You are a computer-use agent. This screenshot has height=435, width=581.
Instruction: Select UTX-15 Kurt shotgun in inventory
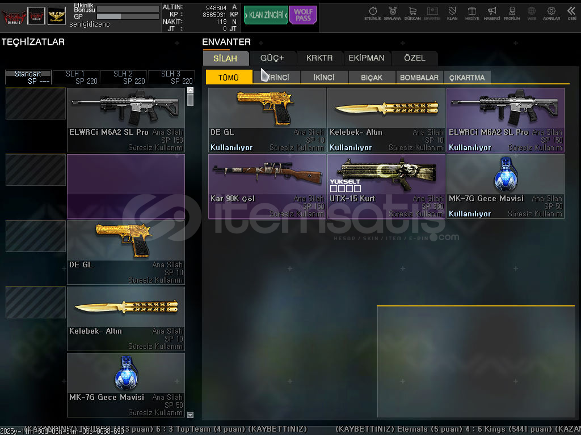coord(386,186)
